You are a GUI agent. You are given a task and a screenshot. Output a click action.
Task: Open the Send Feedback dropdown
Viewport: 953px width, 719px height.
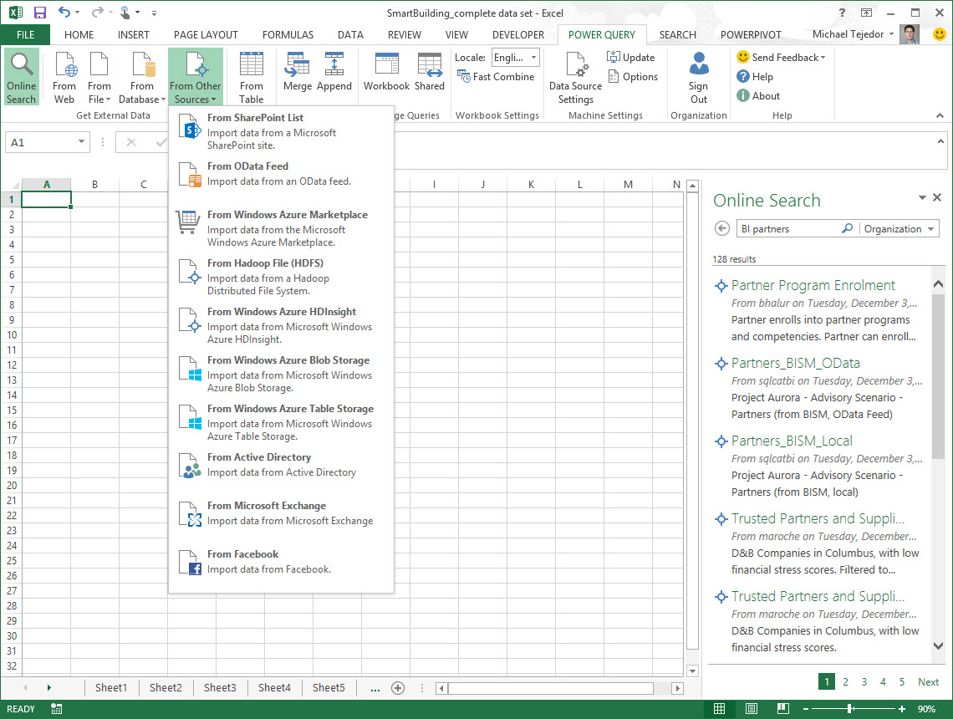(781, 57)
